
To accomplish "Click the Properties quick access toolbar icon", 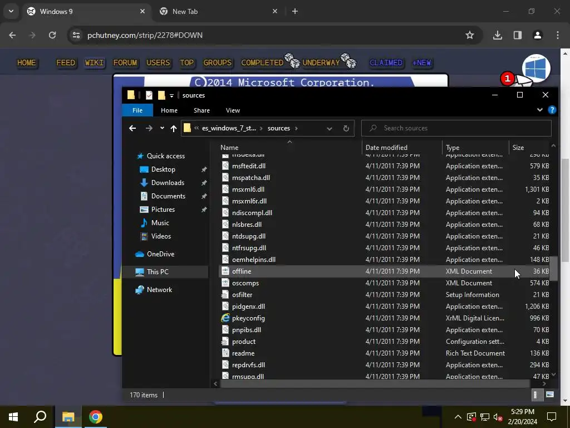I will click(149, 95).
